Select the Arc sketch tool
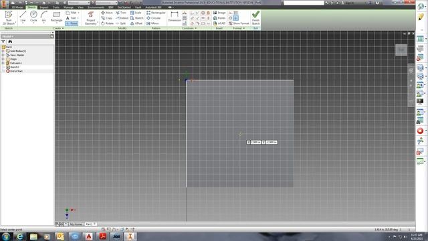The height and width of the screenshot is (241, 428). click(x=44, y=17)
